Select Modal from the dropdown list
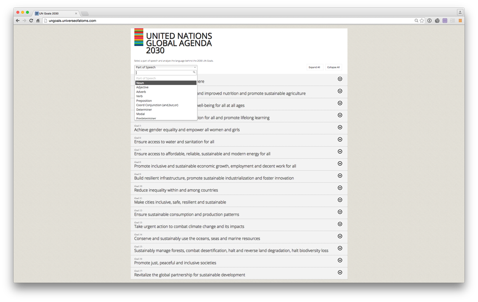Viewport: 478px width, 302px height. (166, 114)
